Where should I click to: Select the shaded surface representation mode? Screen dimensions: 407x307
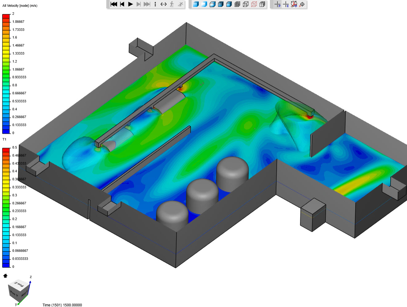pyautogui.click(x=196, y=4)
